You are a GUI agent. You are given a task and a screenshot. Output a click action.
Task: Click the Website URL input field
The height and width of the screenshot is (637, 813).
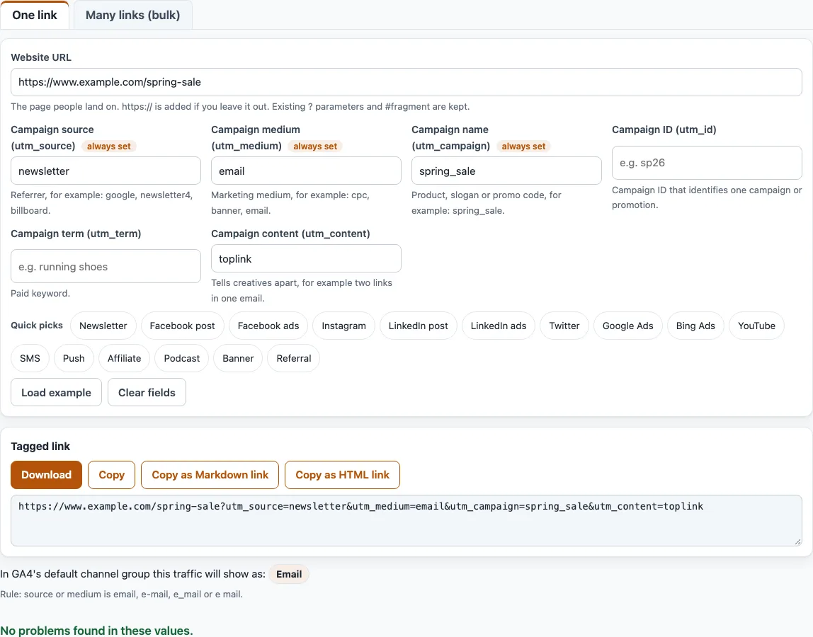click(406, 82)
